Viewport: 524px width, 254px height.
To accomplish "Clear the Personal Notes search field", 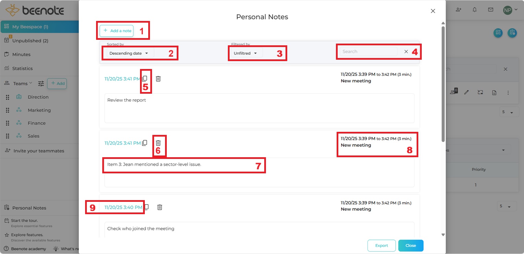I will coord(406,51).
